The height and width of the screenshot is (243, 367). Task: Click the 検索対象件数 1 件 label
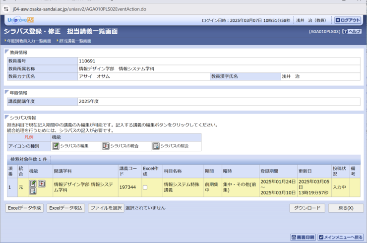point(29,159)
